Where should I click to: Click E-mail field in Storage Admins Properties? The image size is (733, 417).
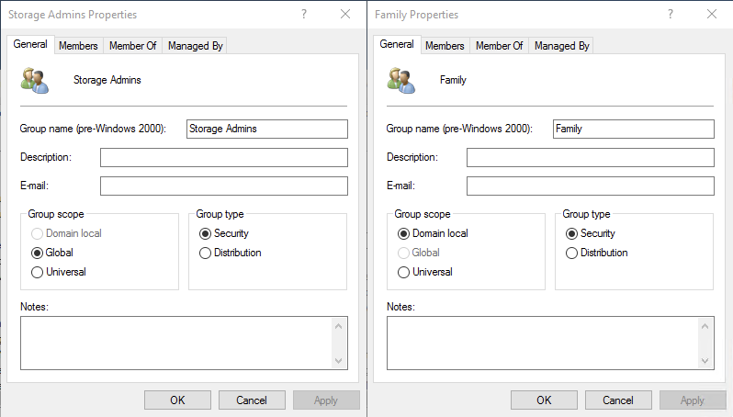[224, 186]
